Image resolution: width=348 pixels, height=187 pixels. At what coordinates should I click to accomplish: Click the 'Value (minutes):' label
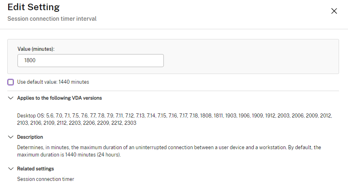coord(36,49)
